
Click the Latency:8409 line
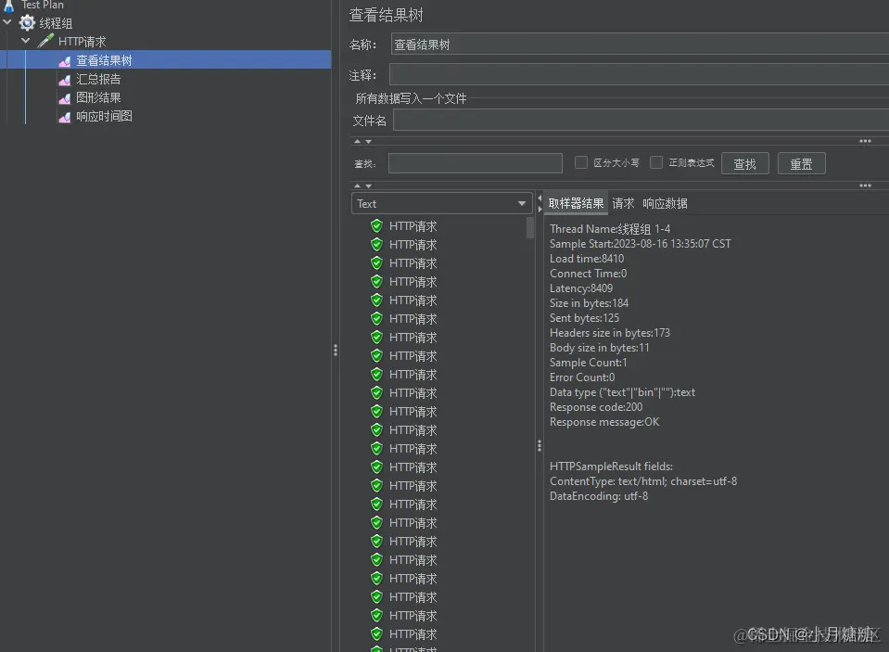point(581,288)
